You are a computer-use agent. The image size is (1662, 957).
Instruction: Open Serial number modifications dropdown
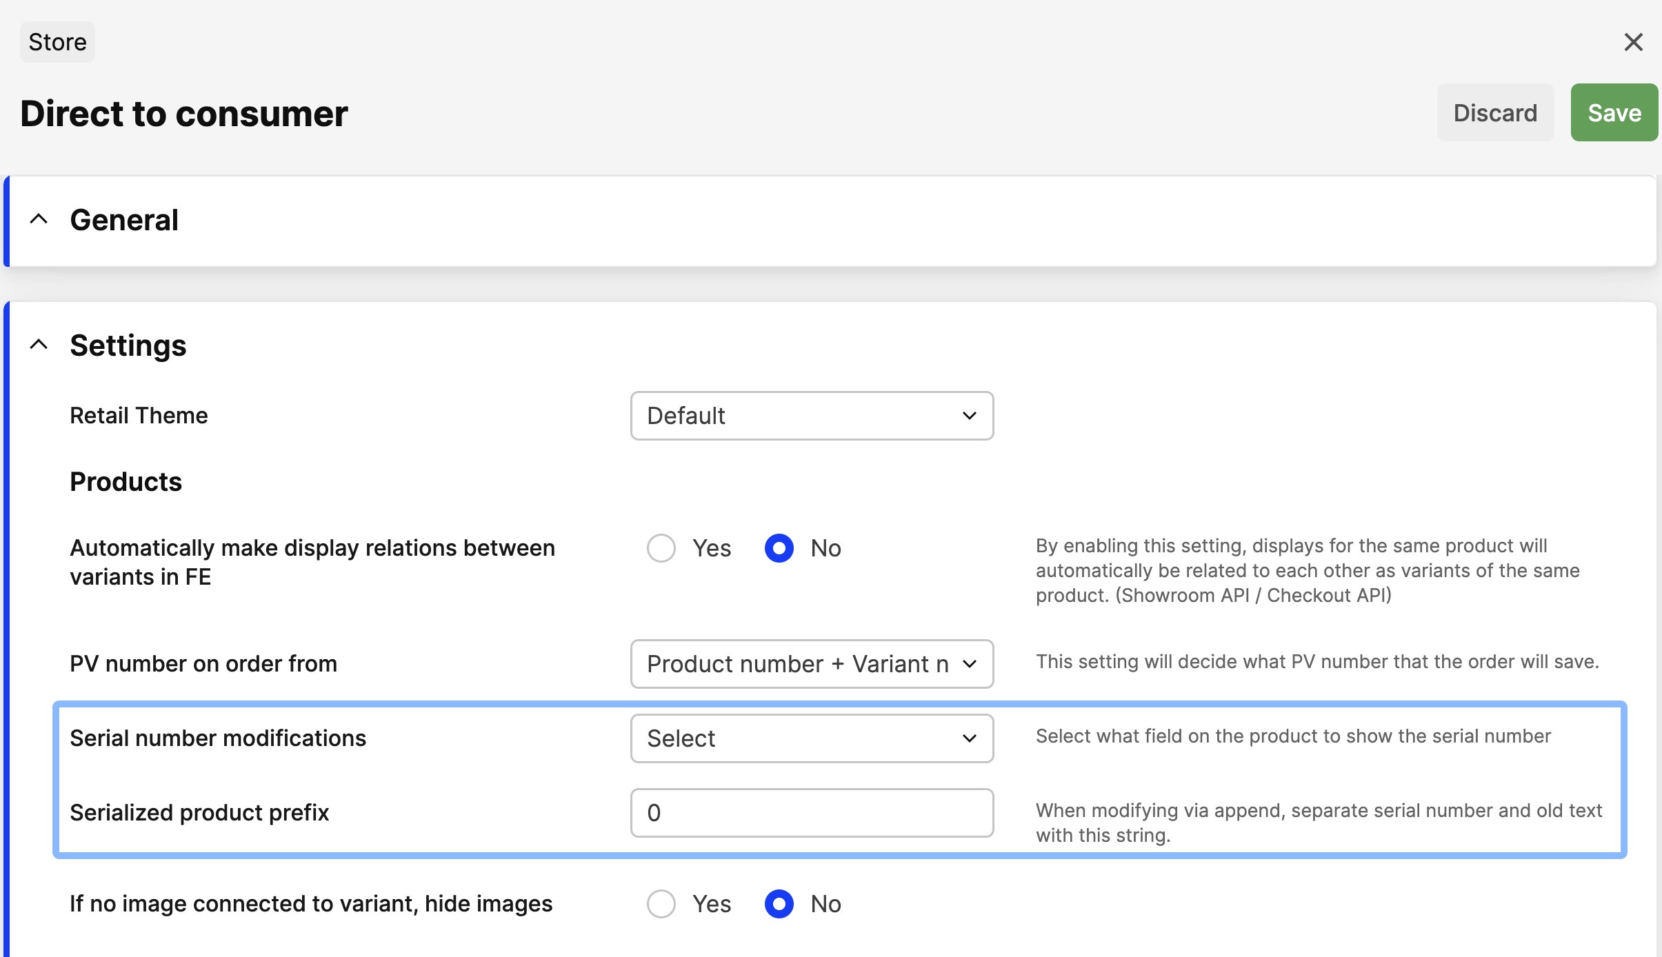(x=812, y=738)
